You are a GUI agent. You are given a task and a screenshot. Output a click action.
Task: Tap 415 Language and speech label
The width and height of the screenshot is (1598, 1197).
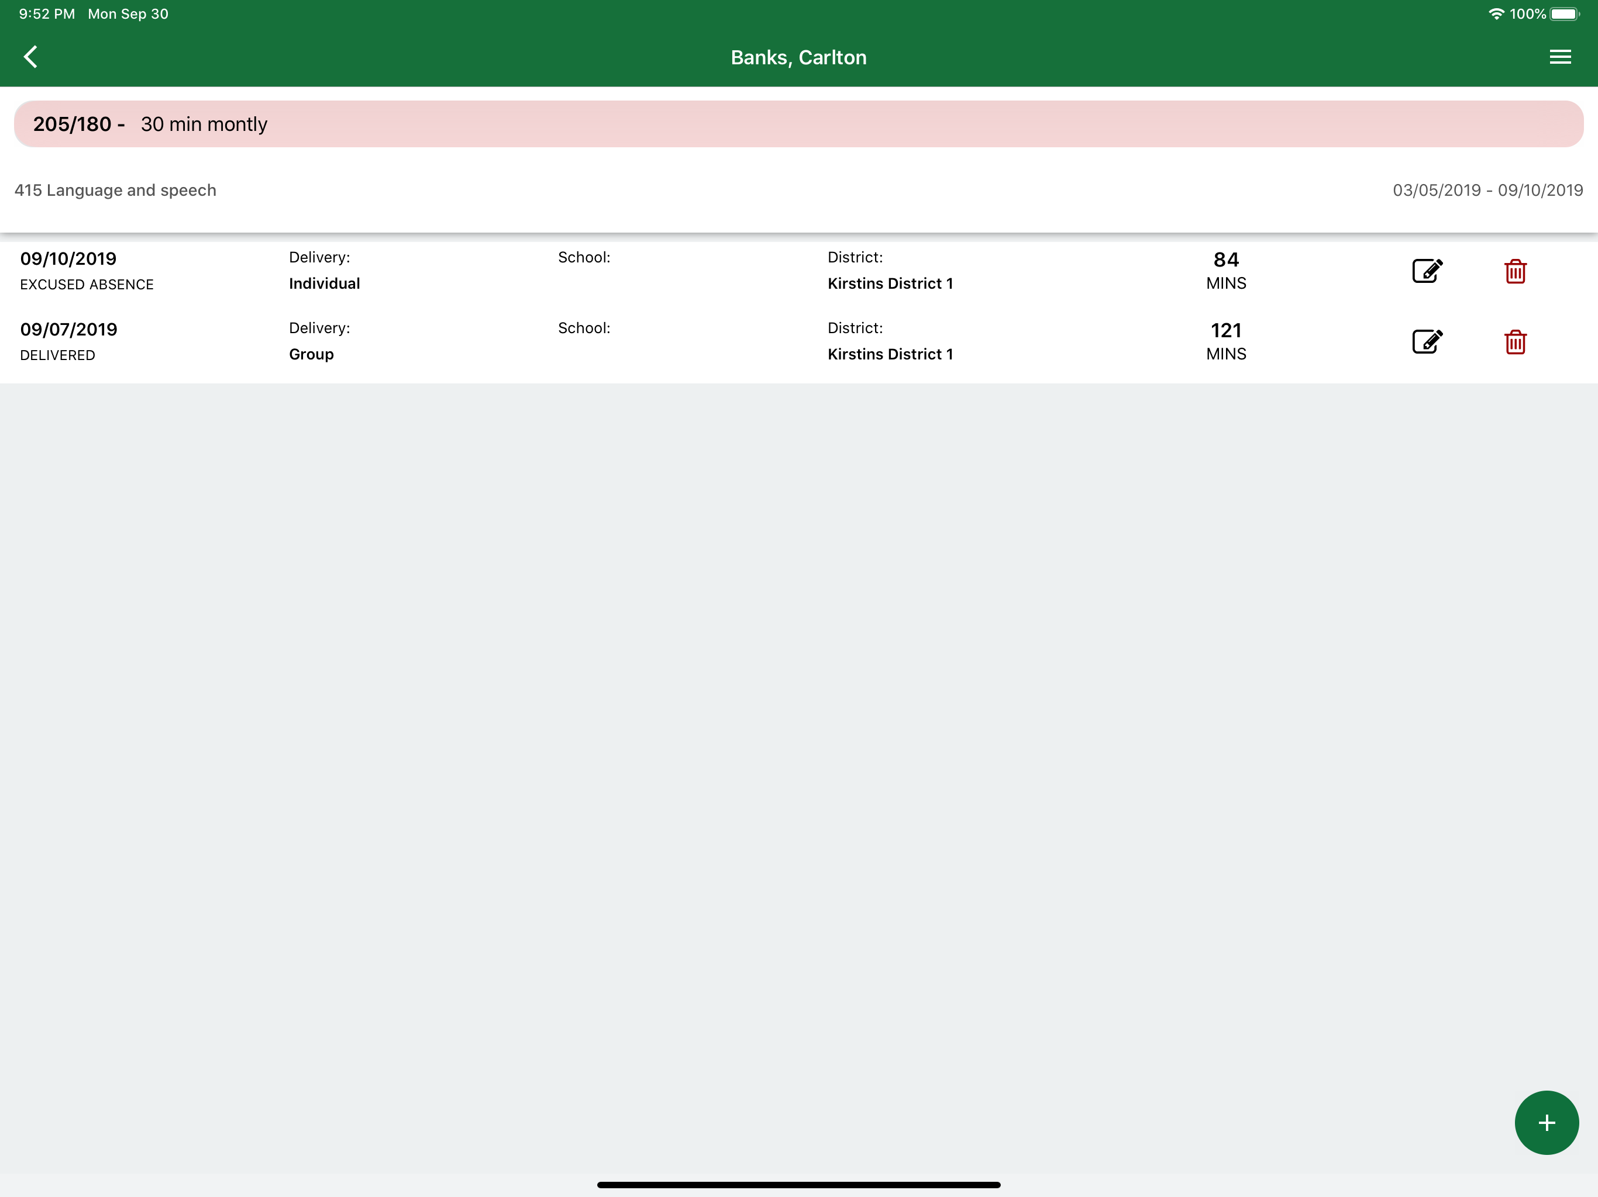pos(116,190)
